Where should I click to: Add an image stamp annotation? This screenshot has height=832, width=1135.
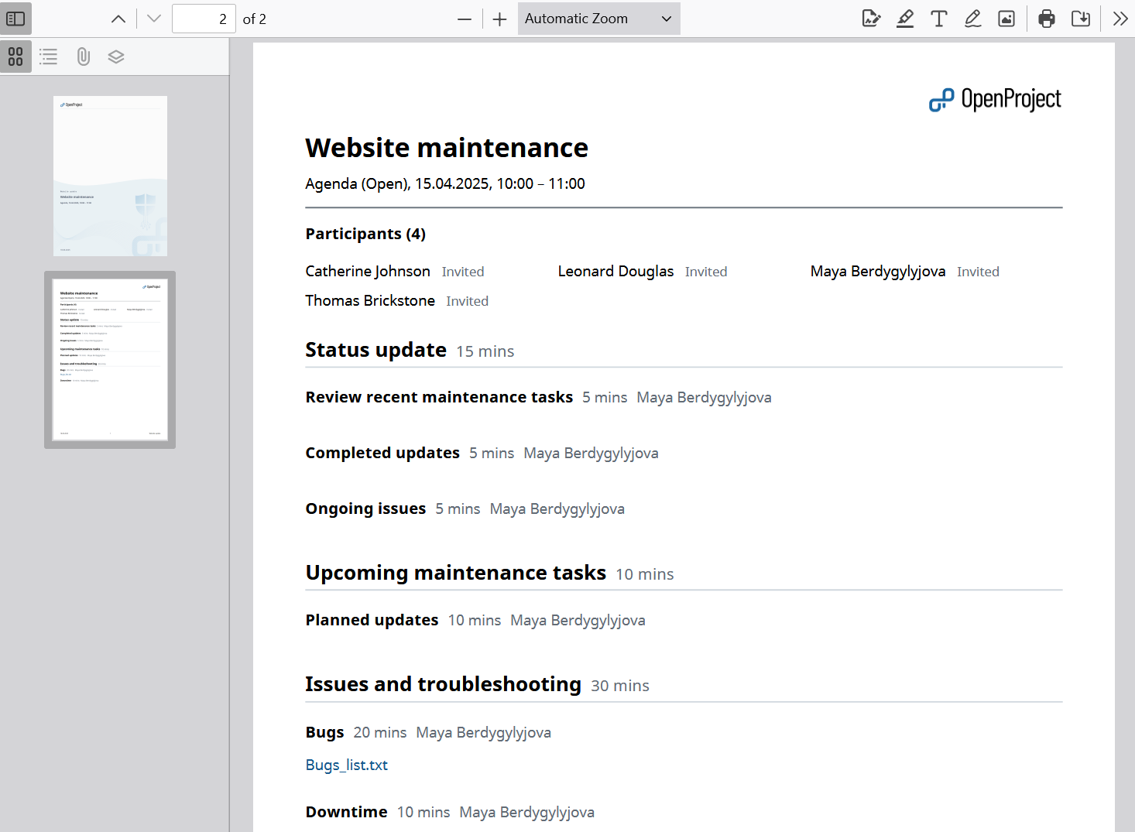click(1006, 18)
